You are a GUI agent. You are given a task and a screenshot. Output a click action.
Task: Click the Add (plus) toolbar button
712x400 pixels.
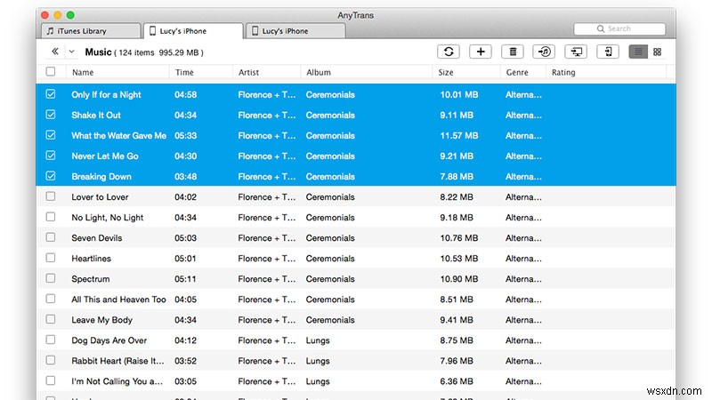pos(481,52)
